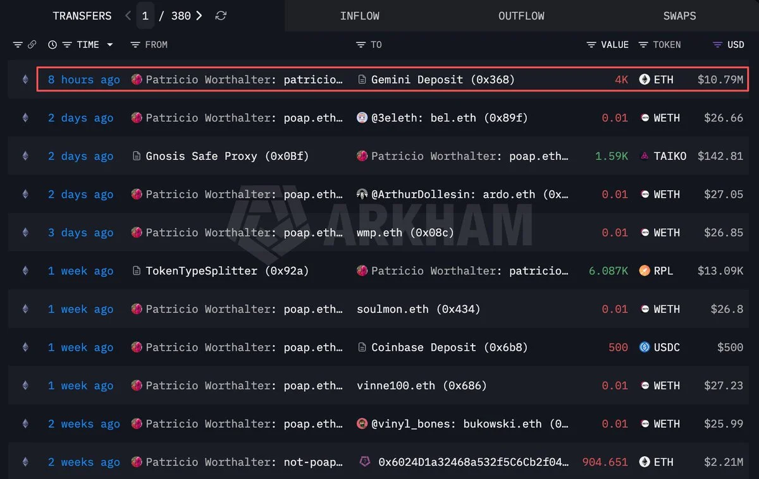Click RPL token icon
Viewport: 759px width, 479px height.
[x=645, y=270]
